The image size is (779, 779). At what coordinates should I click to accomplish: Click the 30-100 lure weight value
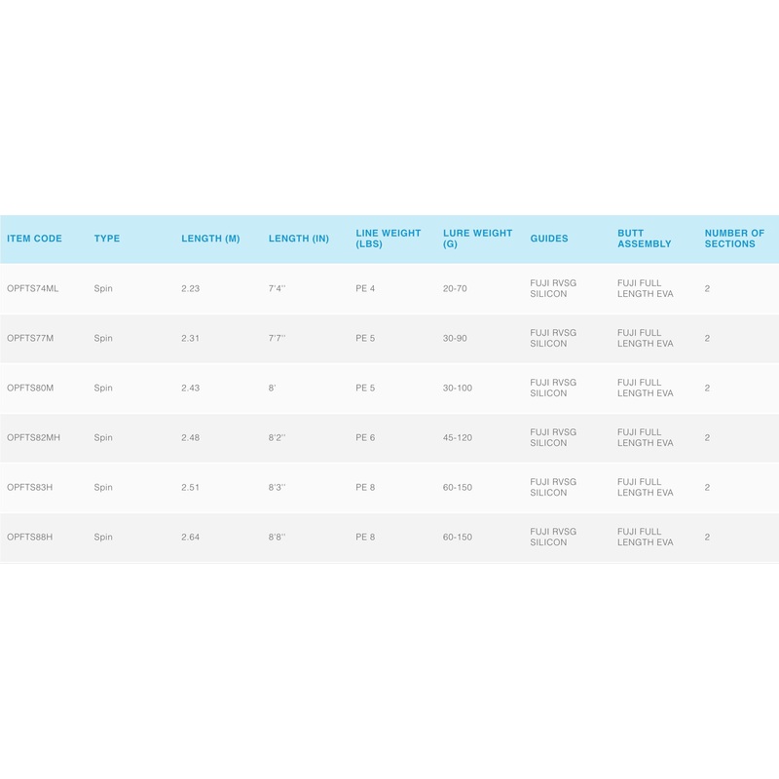[458, 389]
